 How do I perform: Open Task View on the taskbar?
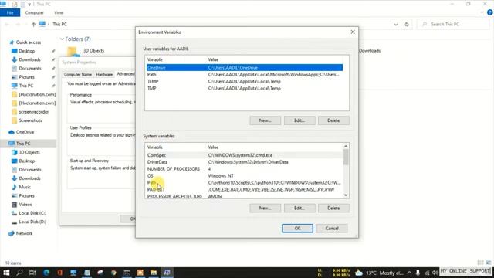click(x=32, y=273)
